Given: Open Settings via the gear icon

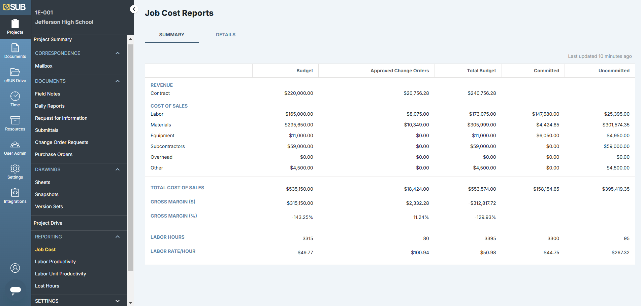Looking at the screenshot, I should (x=15, y=171).
